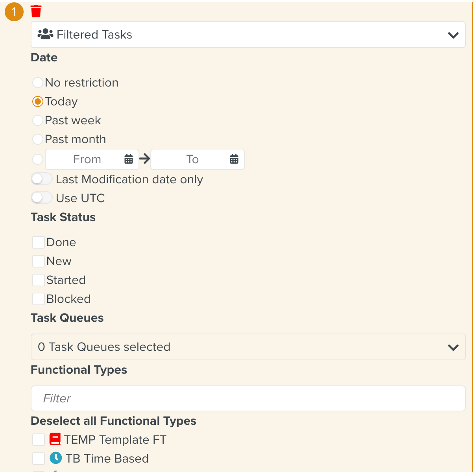Viewport: 473px width, 472px height.
Task: Open the To date calendar icon
Action: click(234, 159)
